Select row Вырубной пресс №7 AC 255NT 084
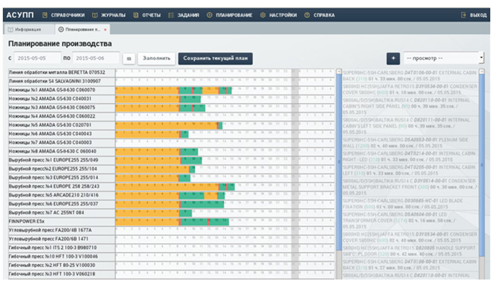501x283 pixels. click(61, 213)
